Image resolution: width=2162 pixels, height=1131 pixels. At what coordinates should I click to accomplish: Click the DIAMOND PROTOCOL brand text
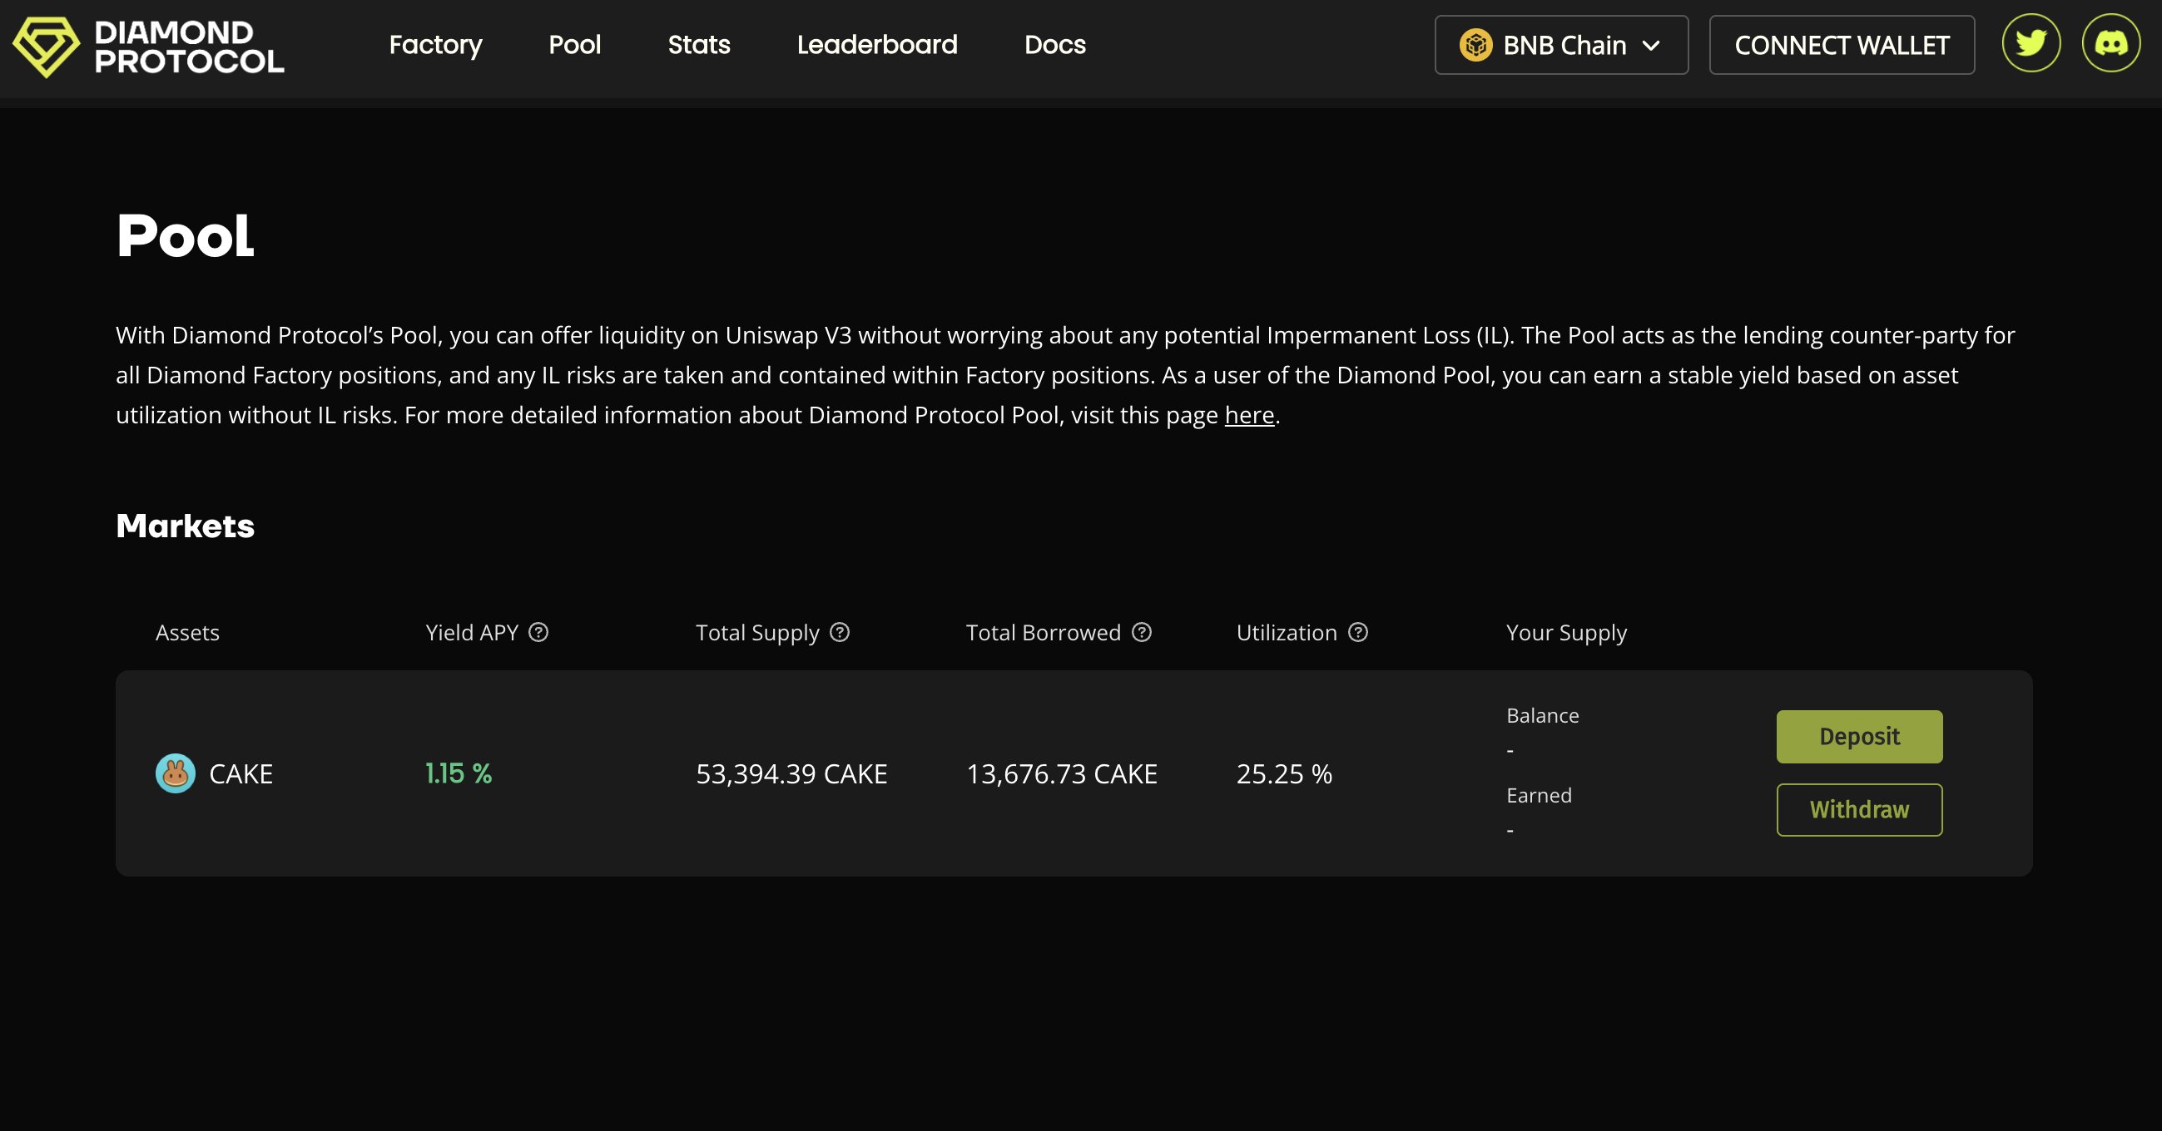tap(190, 46)
